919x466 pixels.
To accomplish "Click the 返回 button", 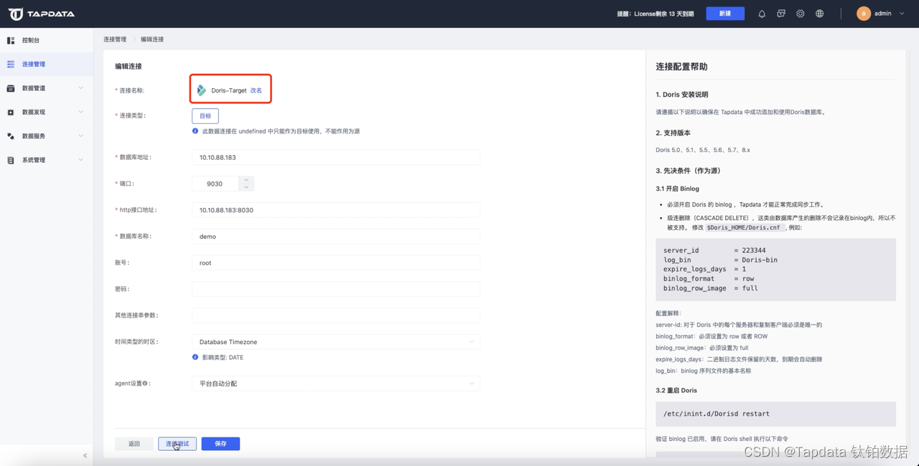I will [x=134, y=444].
